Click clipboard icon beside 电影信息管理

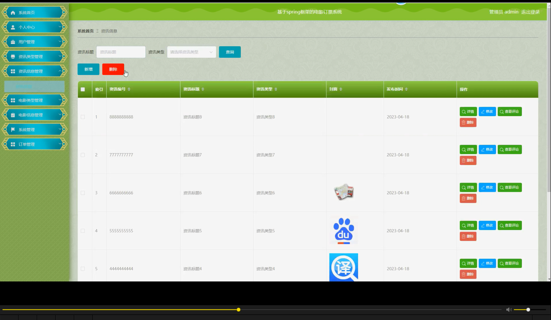point(13,115)
